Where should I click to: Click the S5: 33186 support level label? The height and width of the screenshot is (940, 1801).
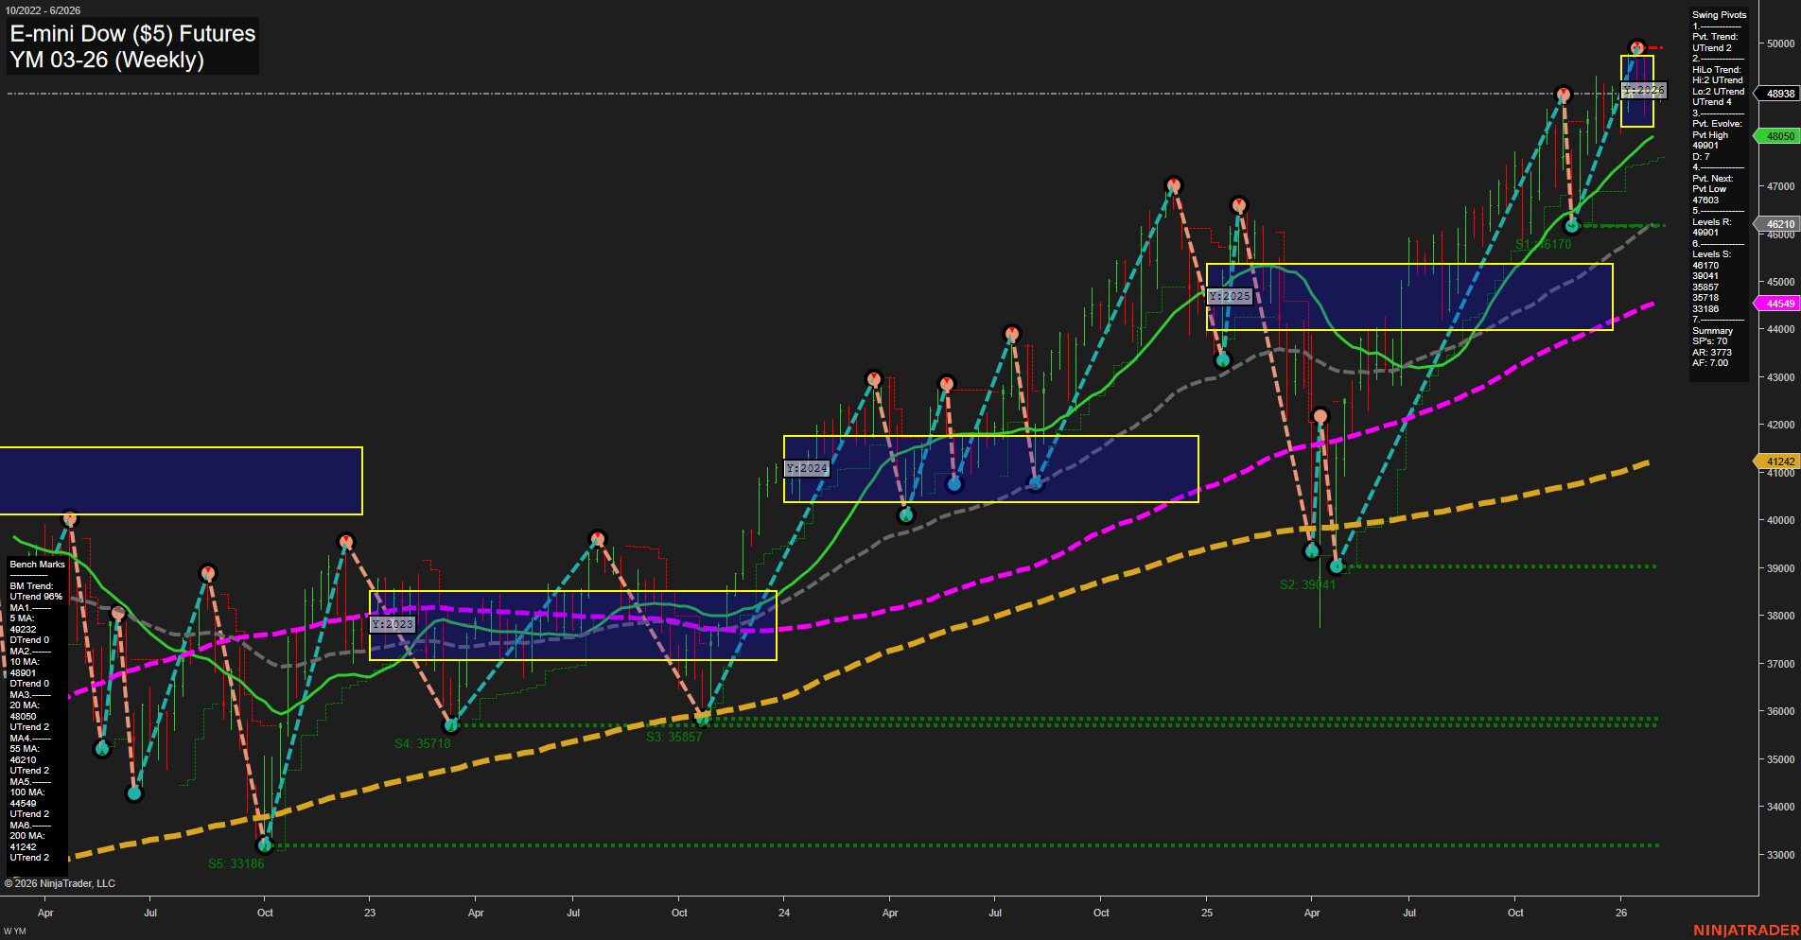click(236, 862)
